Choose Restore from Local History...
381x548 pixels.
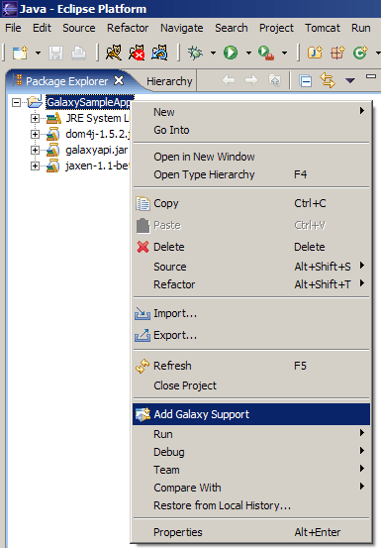251,505
